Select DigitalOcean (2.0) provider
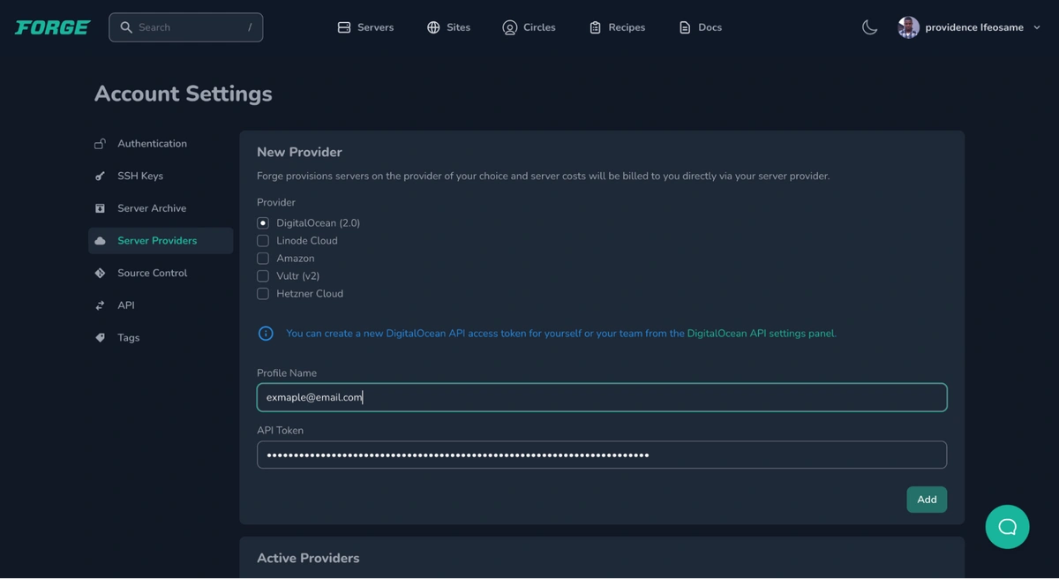The height and width of the screenshot is (579, 1059). pyautogui.click(x=263, y=223)
